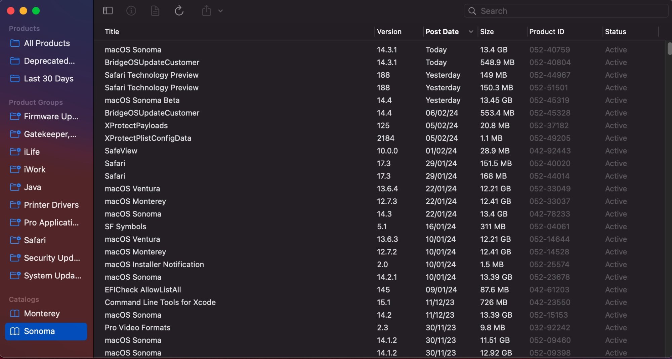This screenshot has height=359, width=672.
Task: Sort by the Product ID column header
Action: pyautogui.click(x=547, y=32)
